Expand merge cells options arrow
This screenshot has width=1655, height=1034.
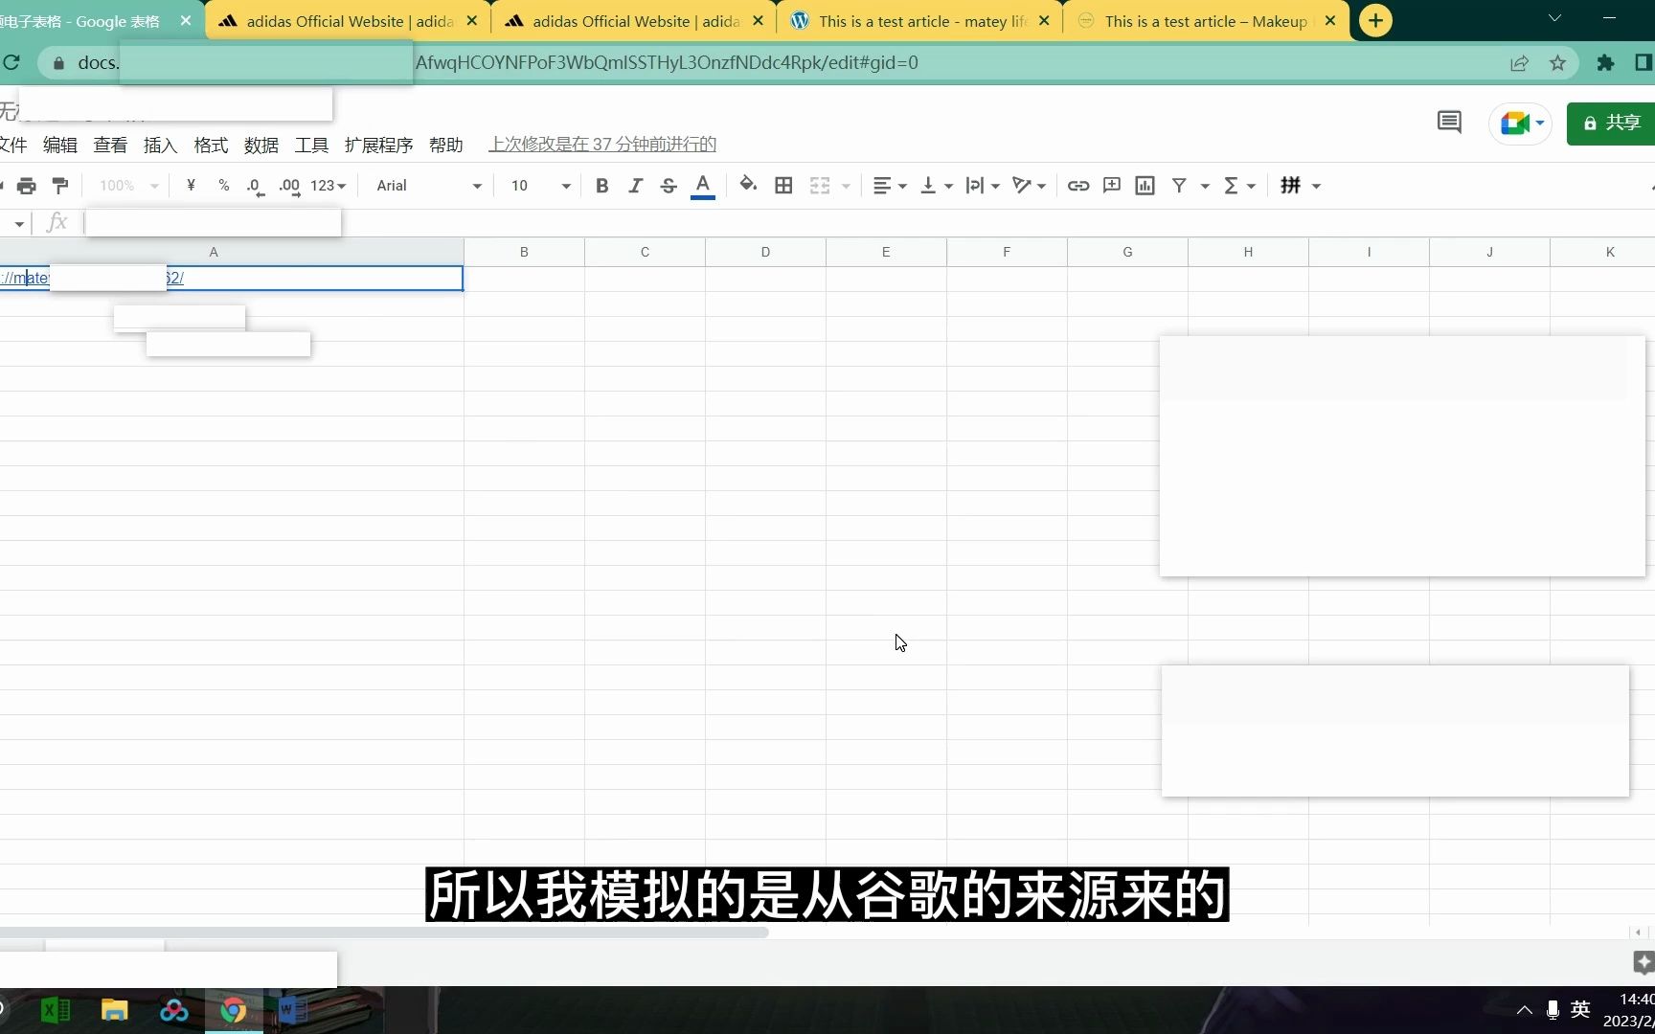[846, 186]
